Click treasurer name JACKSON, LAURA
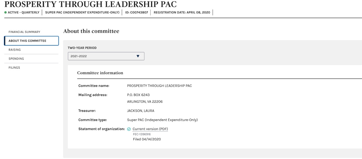362x159 pixels. 141,111
